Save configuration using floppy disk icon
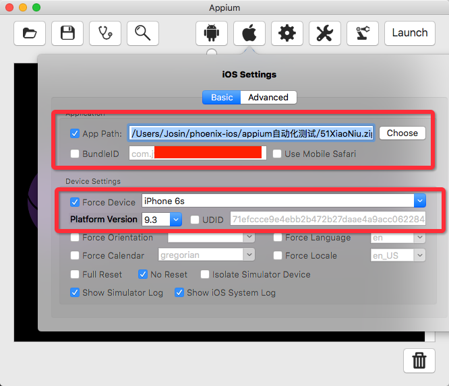The width and height of the screenshot is (449, 386). click(x=67, y=33)
